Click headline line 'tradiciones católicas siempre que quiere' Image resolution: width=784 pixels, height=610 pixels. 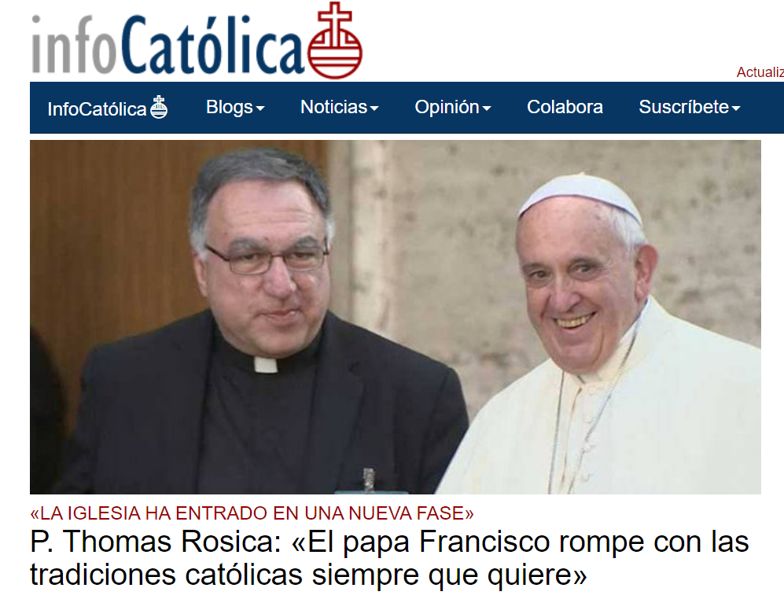pos(308,575)
